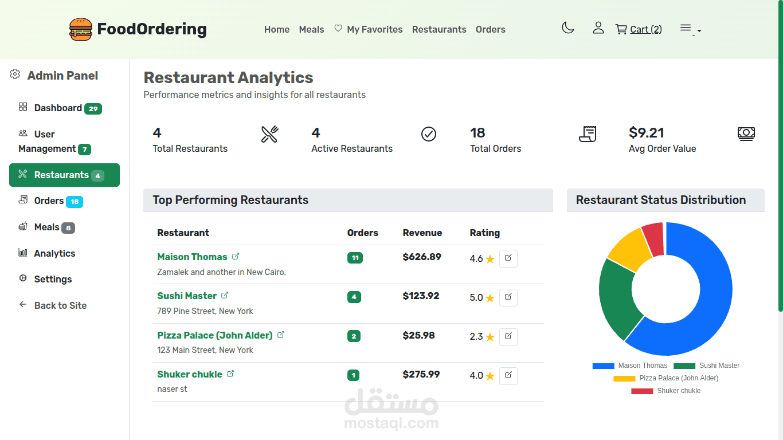Click the yellow Pizza Palace legend swatch
This screenshot has width=783, height=440.
624,378
